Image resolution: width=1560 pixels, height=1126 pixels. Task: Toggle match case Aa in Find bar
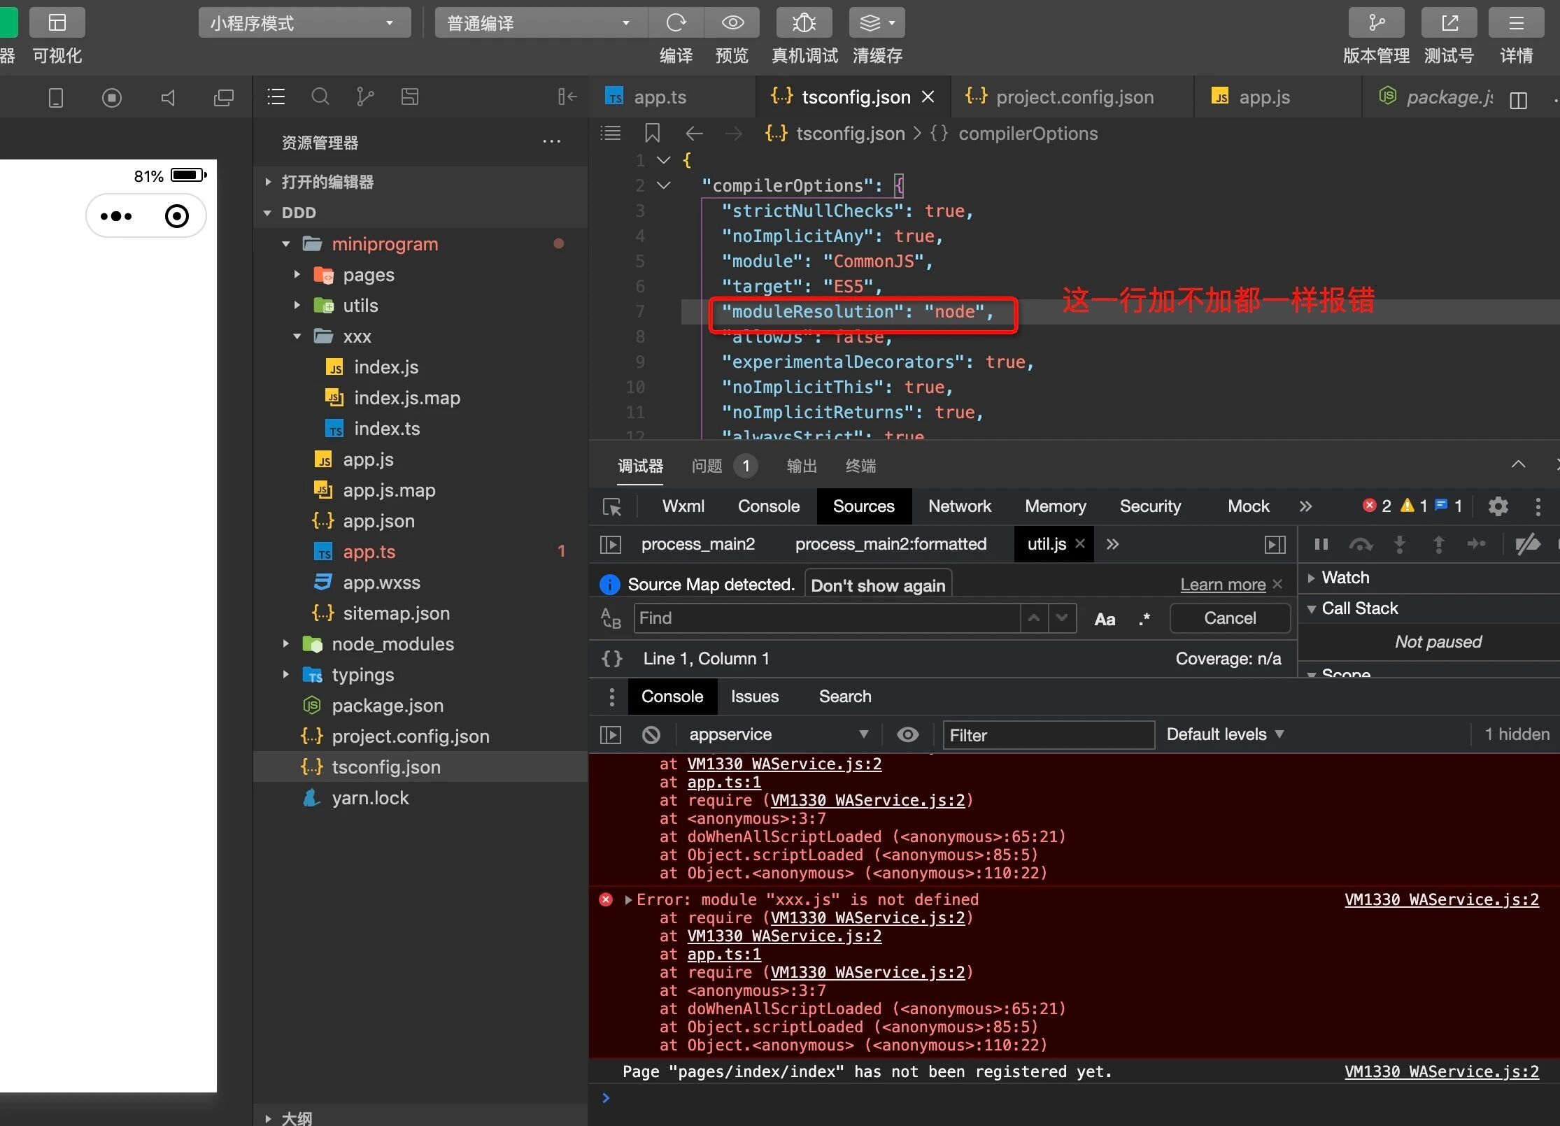tap(1105, 619)
